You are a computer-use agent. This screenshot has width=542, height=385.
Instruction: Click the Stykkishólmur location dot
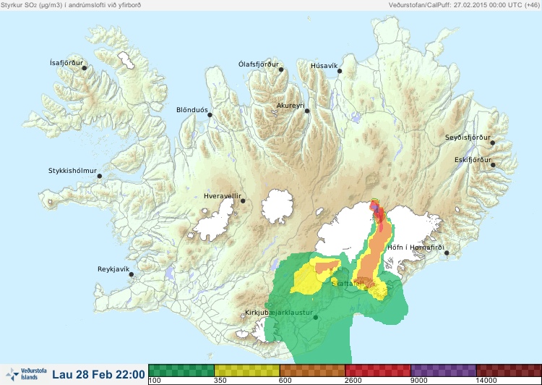point(100,177)
